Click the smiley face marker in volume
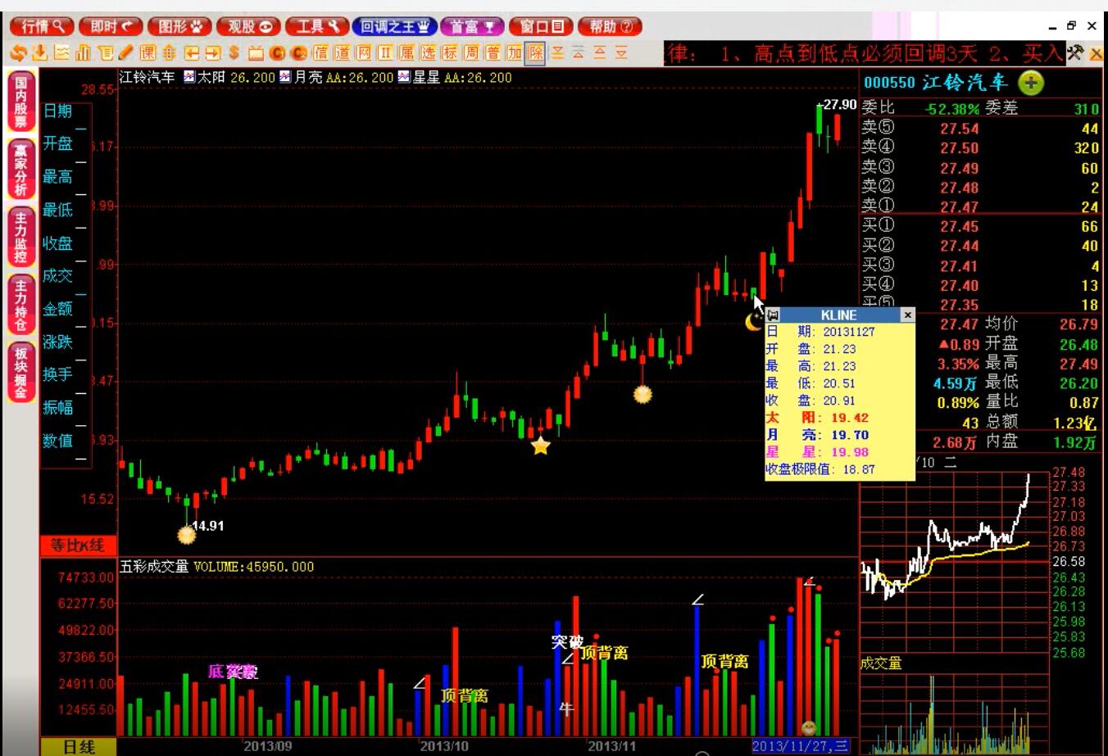This screenshot has height=756, width=1108. tap(809, 728)
